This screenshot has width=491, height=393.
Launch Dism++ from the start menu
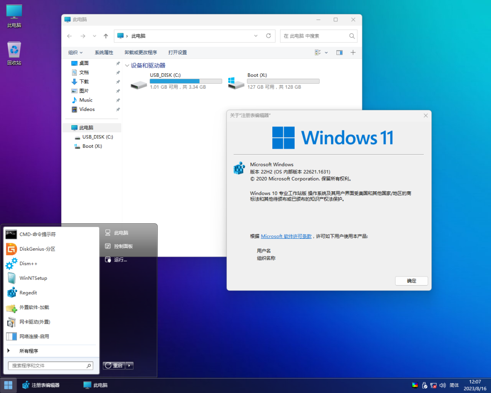28,263
